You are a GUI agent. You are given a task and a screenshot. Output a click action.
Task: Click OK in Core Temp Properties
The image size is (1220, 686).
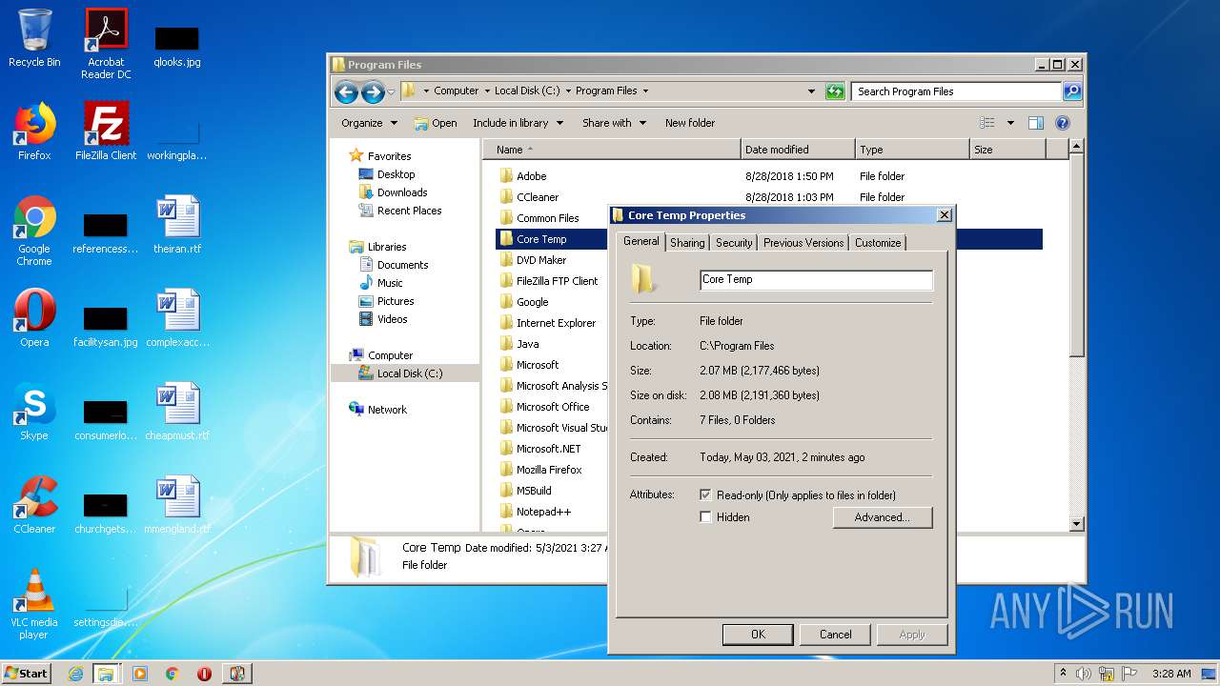click(758, 635)
